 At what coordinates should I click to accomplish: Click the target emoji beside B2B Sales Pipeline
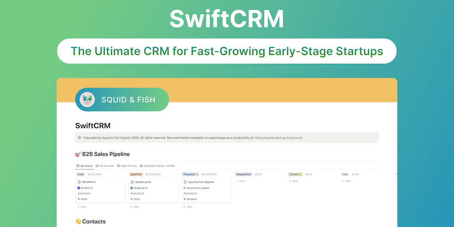[x=78, y=154]
